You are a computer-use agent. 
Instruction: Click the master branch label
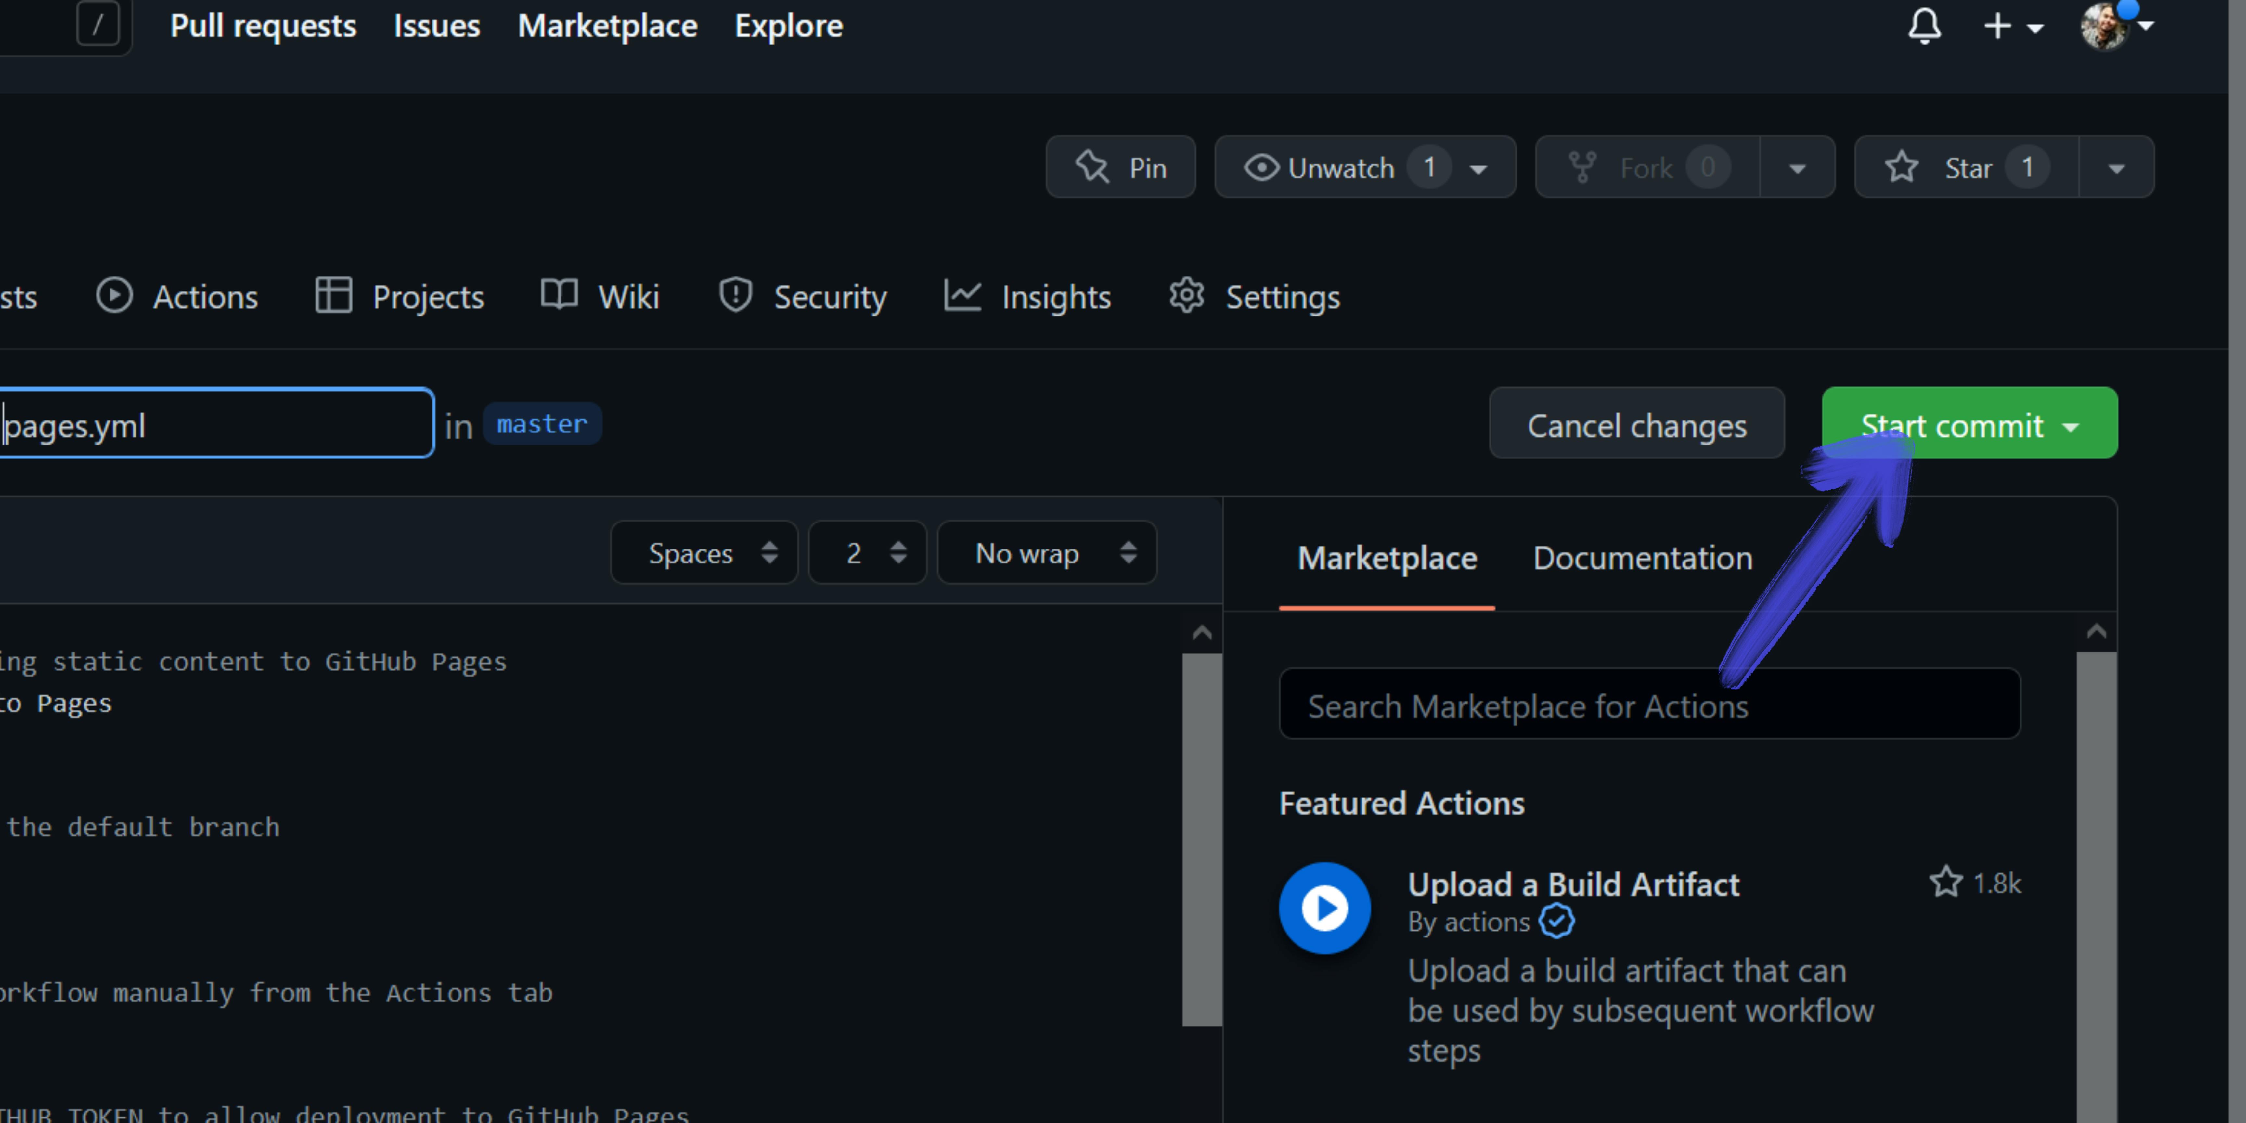click(x=542, y=424)
